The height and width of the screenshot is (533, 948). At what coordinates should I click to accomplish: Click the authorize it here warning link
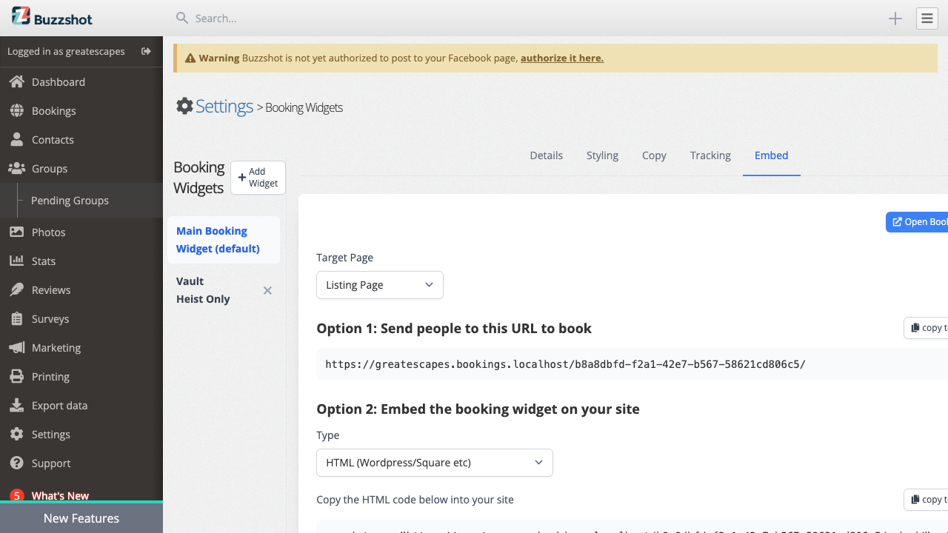coord(561,57)
